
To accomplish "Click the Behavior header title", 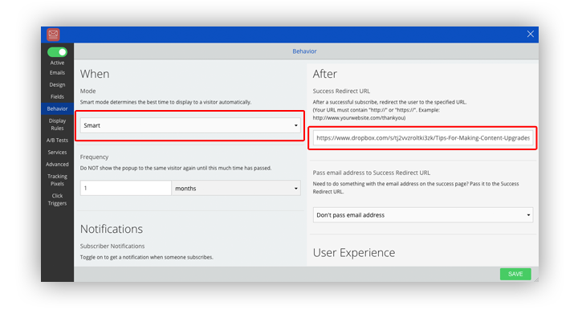I will (304, 51).
